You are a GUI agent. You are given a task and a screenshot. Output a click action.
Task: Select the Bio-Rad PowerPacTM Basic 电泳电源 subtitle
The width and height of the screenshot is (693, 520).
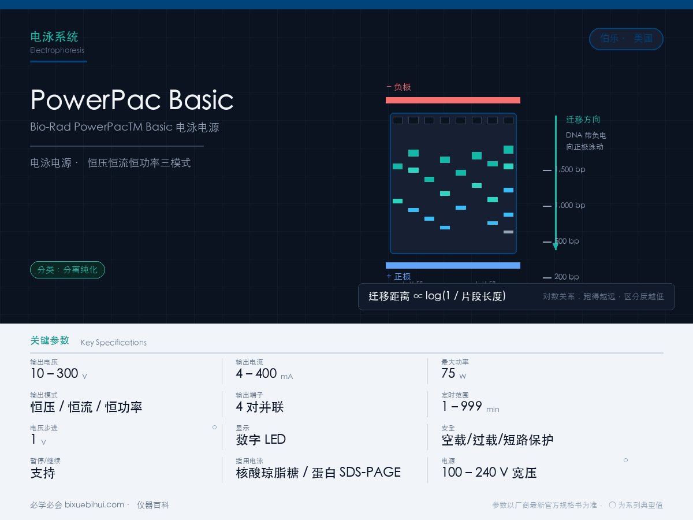[125, 127]
